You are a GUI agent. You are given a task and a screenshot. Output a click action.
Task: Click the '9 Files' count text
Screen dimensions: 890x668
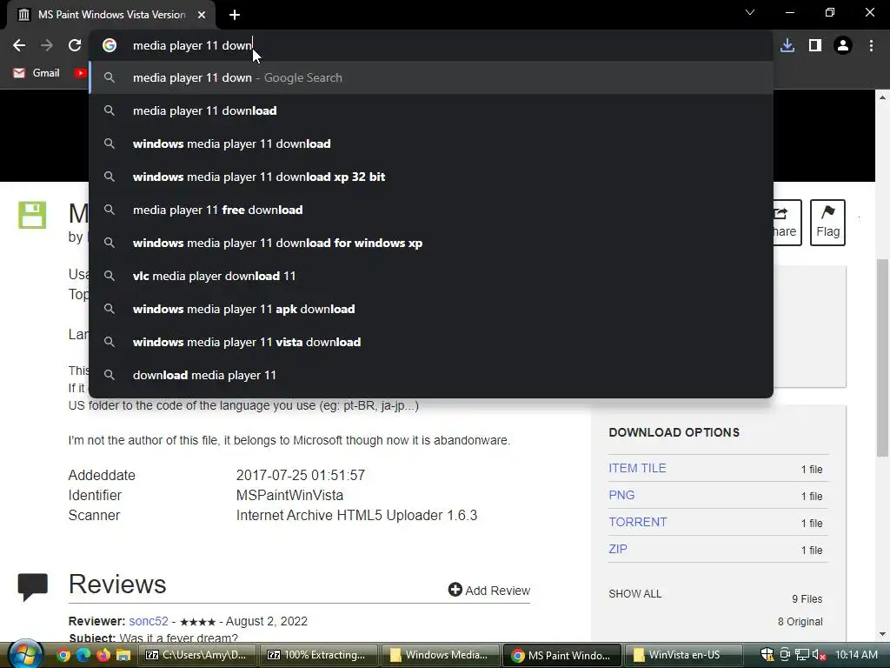coord(807,598)
